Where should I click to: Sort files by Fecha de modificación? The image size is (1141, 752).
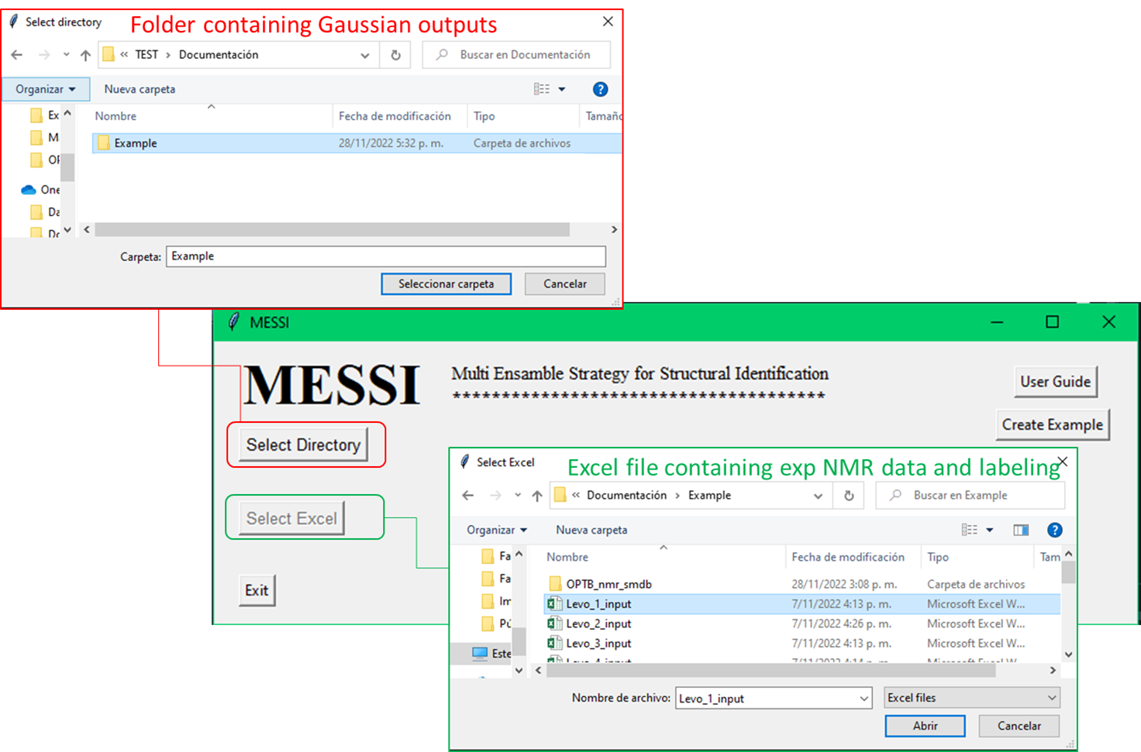tap(850, 557)
